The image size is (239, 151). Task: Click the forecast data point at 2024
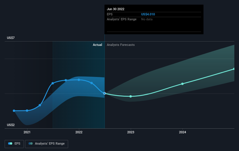pos(183,84)
